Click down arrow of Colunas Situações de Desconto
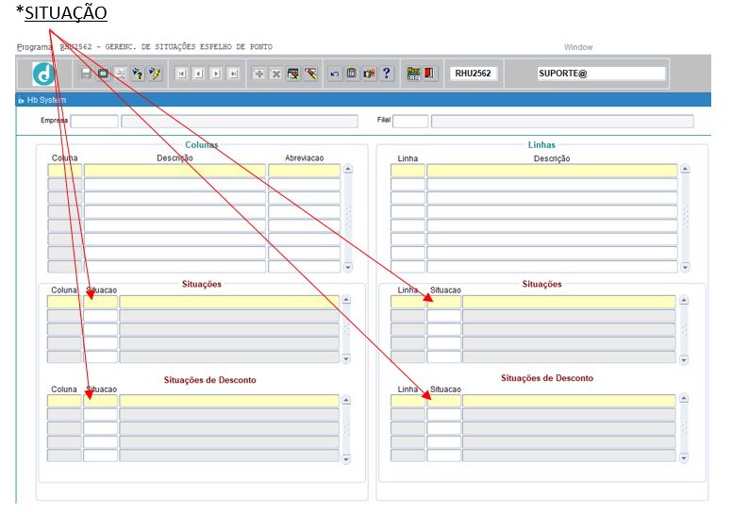This screenshot has height=512, width=732. point(346,459)
